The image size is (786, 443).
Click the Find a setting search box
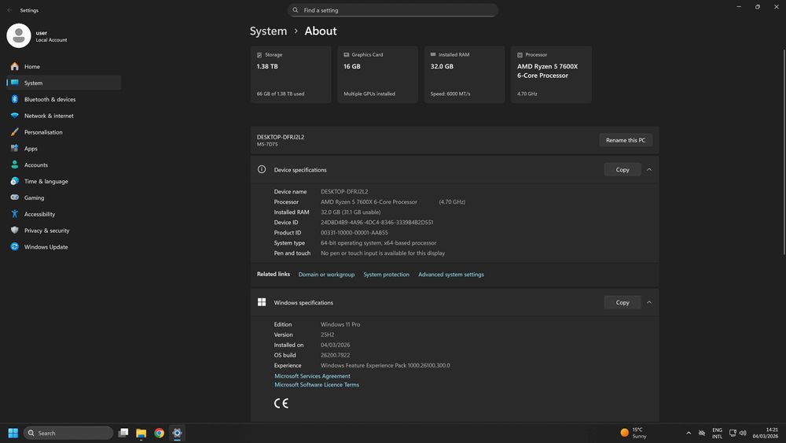click(393, 10)
